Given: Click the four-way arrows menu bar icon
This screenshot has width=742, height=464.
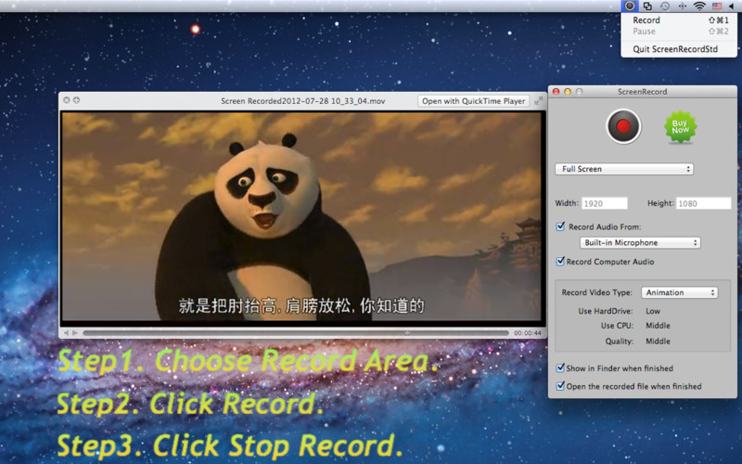Looking at the screenshot, I should (x=682, y=6).
